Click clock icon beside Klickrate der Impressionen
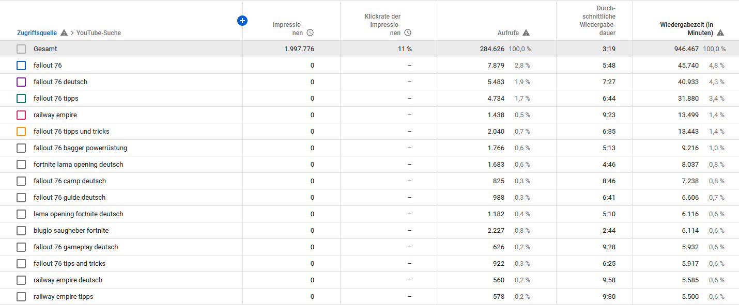 pyautogui.click(x=408, y=33)
